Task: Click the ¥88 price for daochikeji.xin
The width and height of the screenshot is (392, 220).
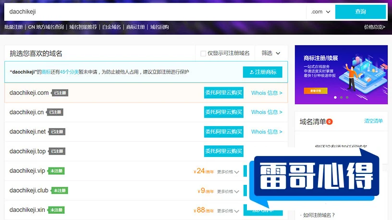Action: [204, 210]
